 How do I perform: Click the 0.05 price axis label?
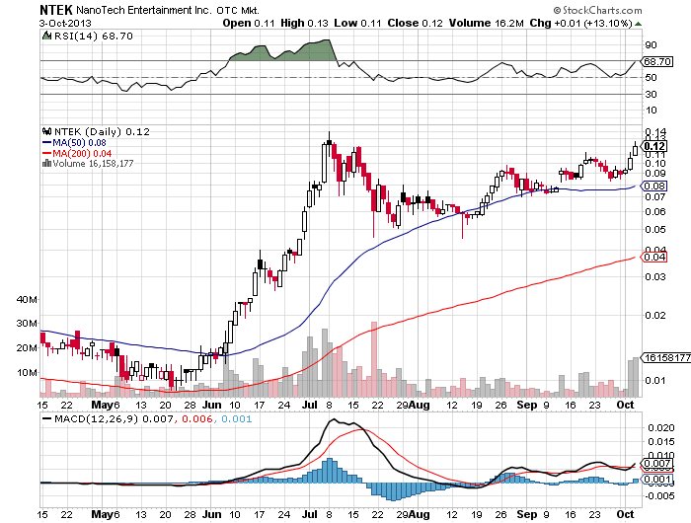click(x=655, y=229)
